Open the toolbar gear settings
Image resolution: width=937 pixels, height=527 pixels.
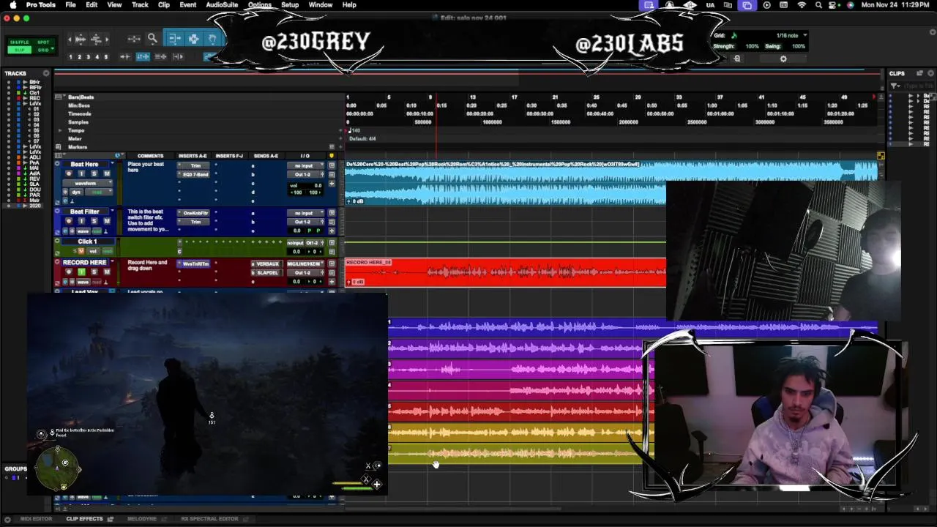pyautogui.click(x=783, y=59)
